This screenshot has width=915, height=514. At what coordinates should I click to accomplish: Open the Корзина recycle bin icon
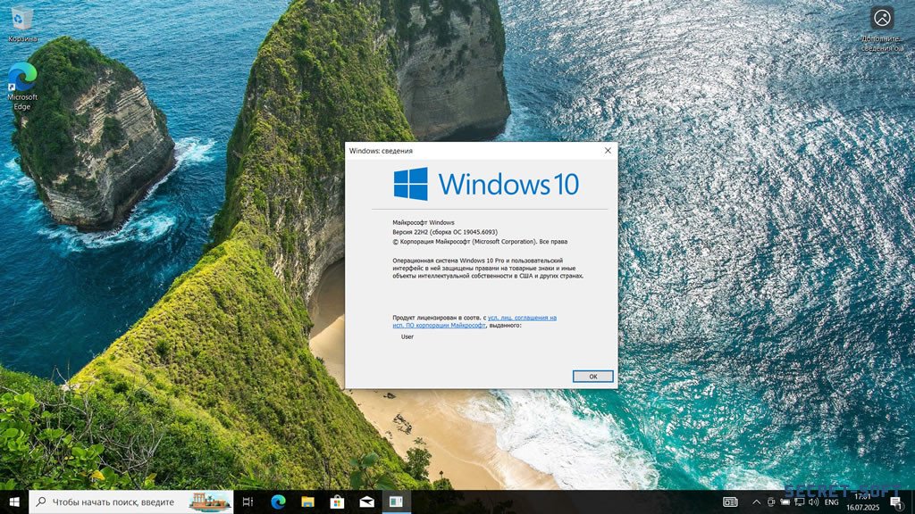click(x=22, y=24)
